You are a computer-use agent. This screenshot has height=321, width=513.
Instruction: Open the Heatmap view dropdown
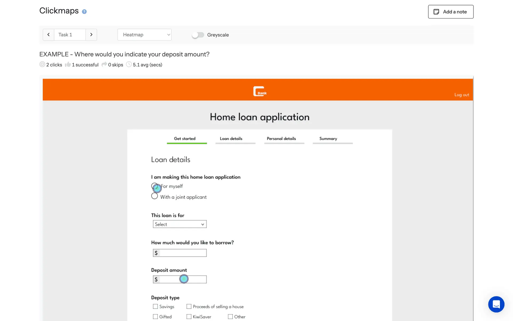click(x=144, y=35)
